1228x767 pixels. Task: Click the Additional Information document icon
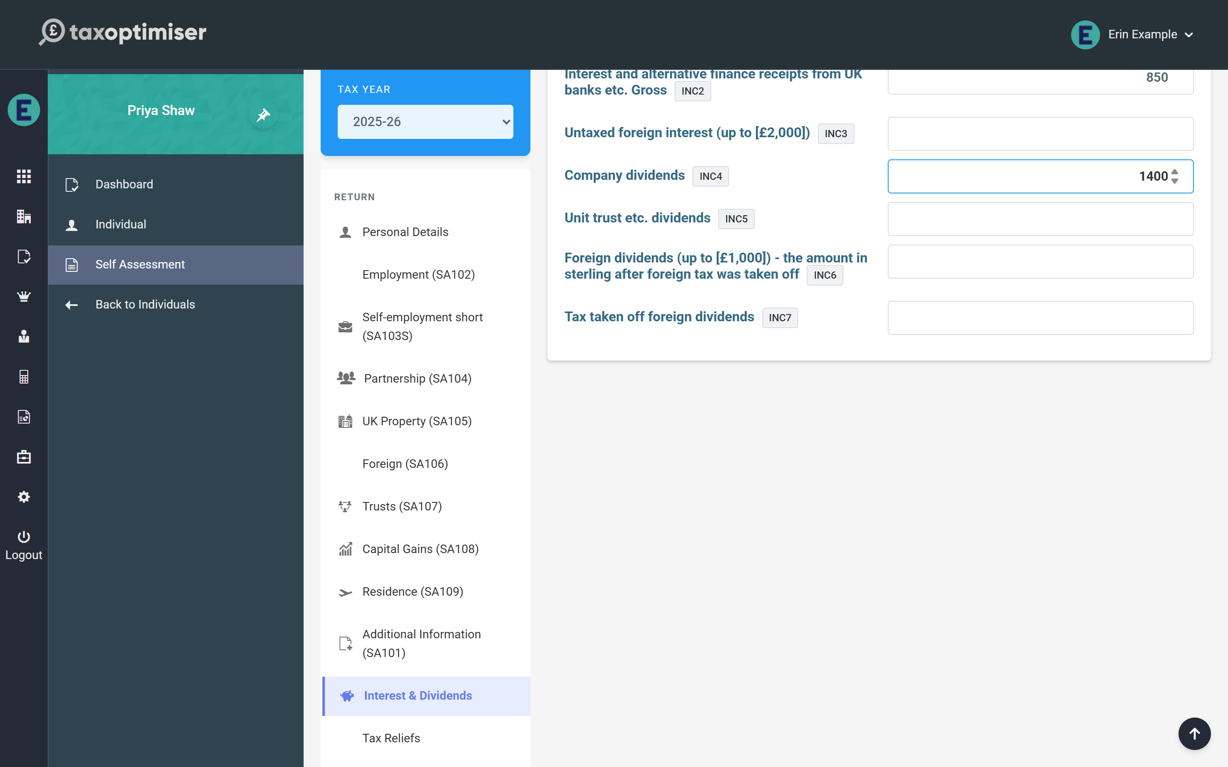[x=345, y=644]
